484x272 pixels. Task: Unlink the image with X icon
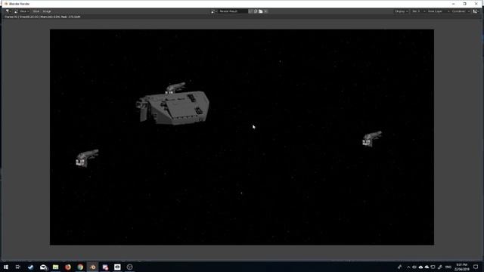(265, 11)
